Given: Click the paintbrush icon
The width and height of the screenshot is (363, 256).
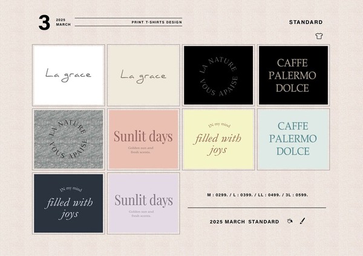Looking at the screenshot, I should point(302,221).
